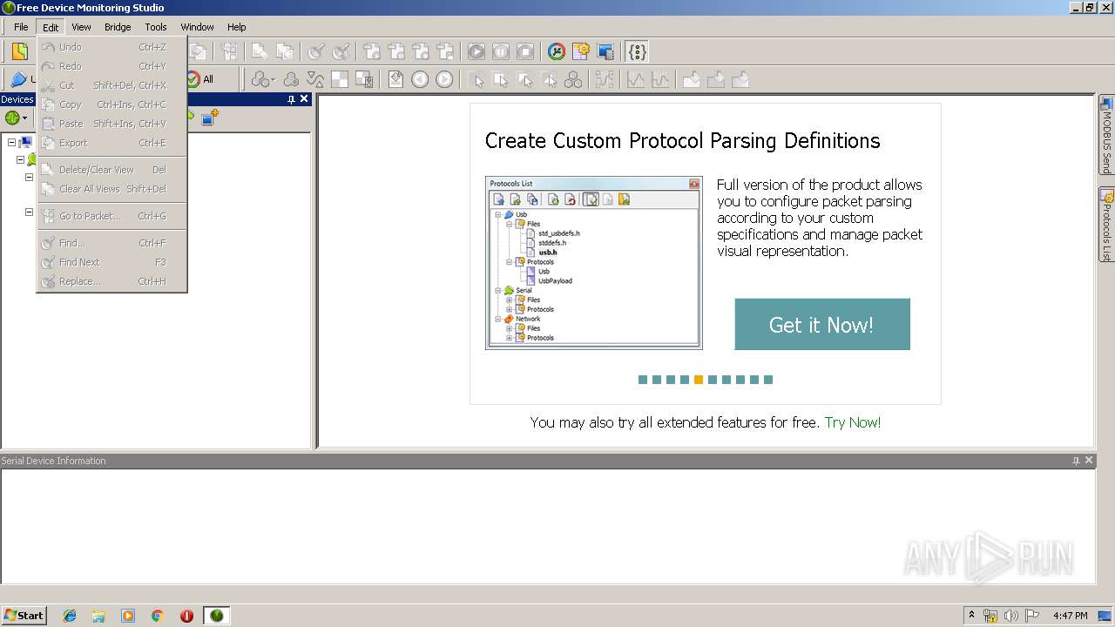This screenshot has width=1115, height=627.
Task: Click the blue pen icon in second toolbar
Action: [19, 79]
